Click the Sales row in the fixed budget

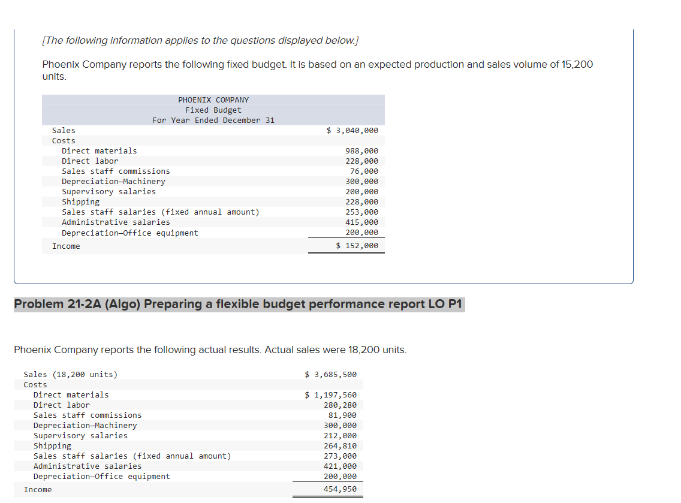[63, 130]
